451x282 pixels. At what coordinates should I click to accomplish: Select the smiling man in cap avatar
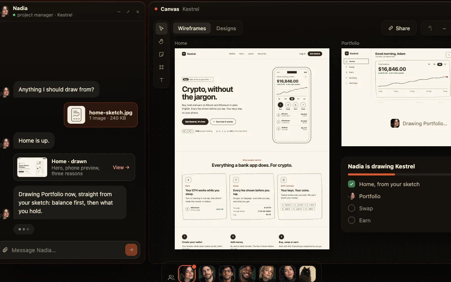coord(247,274)
